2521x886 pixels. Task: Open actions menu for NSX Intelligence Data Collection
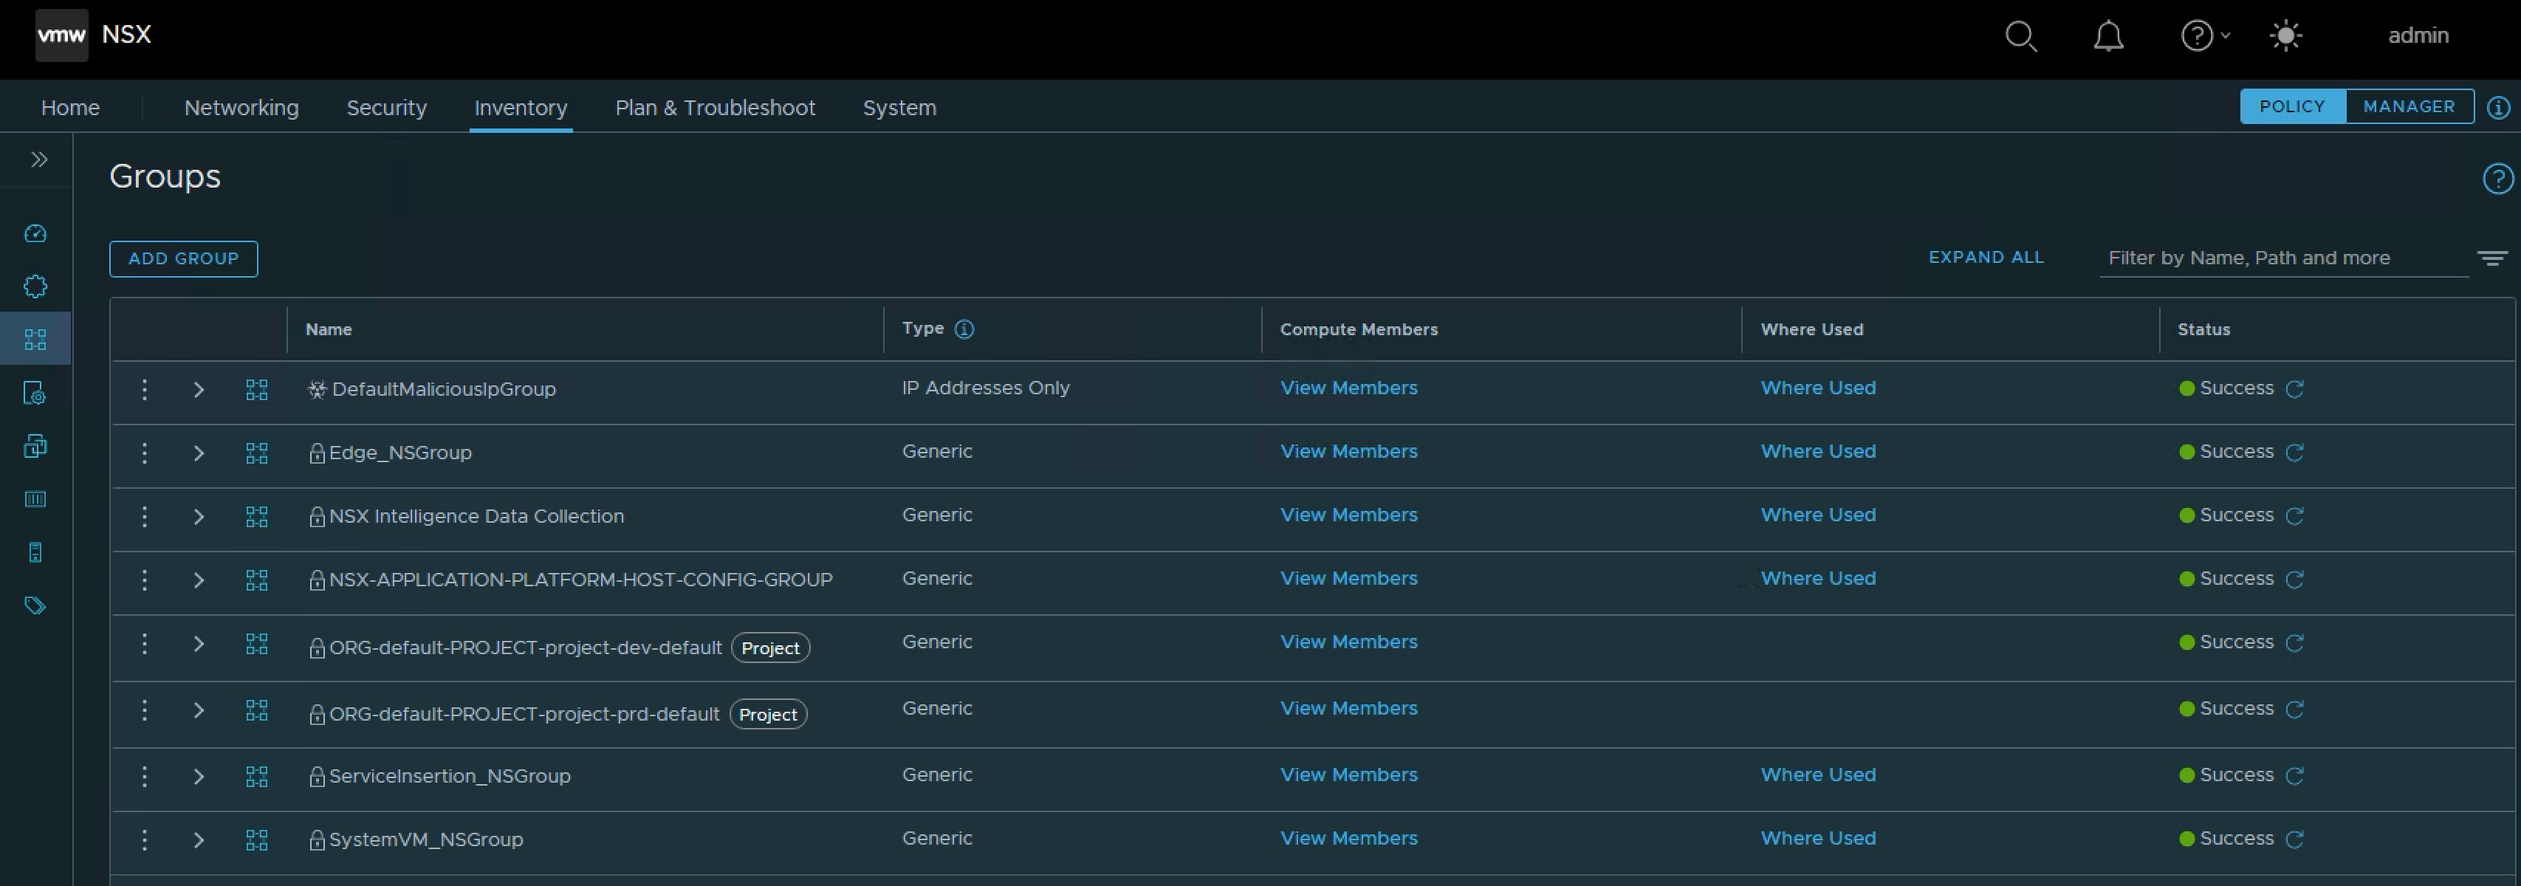pos(144,516)
